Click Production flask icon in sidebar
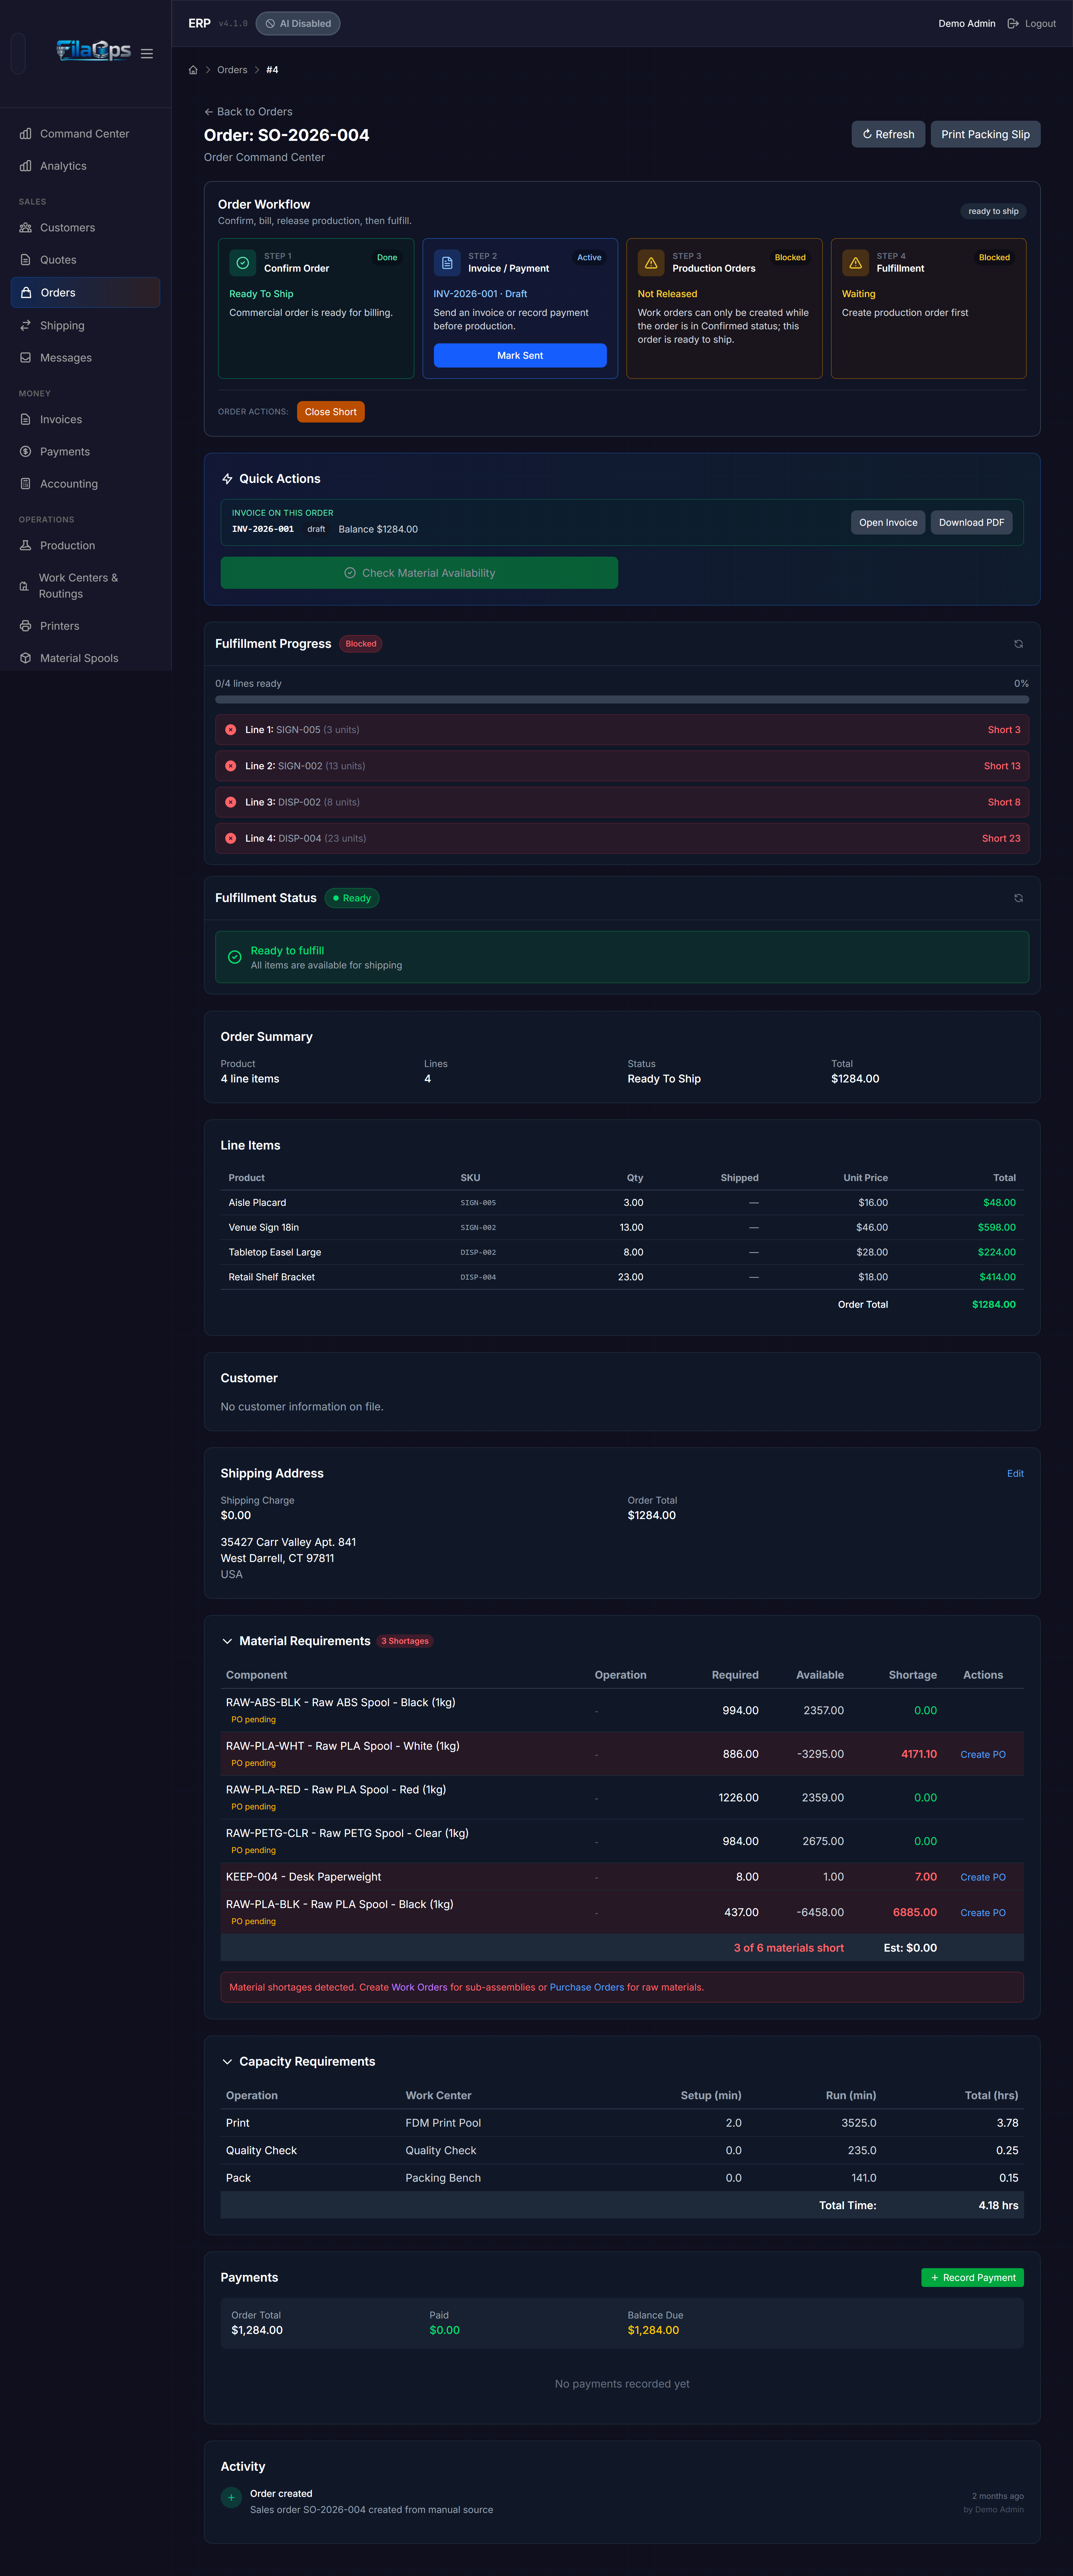 26,546
